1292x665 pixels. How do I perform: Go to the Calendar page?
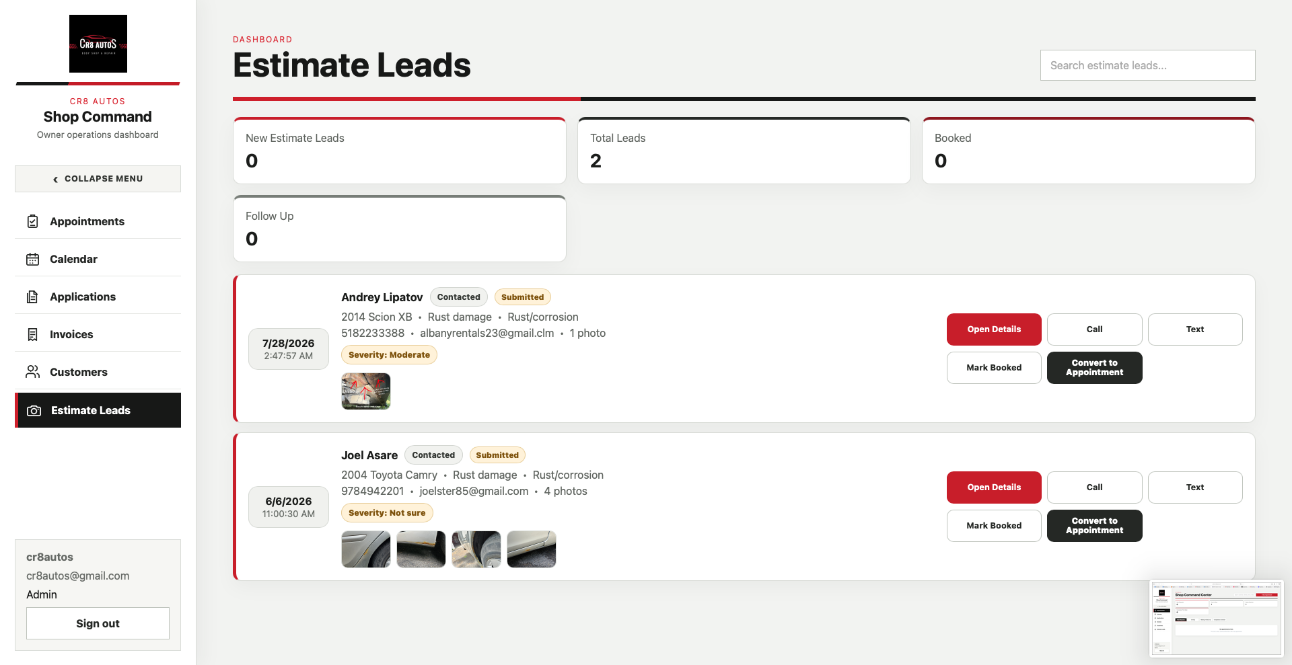[98, 259]
